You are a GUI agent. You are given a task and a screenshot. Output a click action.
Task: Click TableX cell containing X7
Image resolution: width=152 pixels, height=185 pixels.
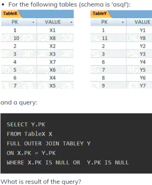tap(55, 62)
